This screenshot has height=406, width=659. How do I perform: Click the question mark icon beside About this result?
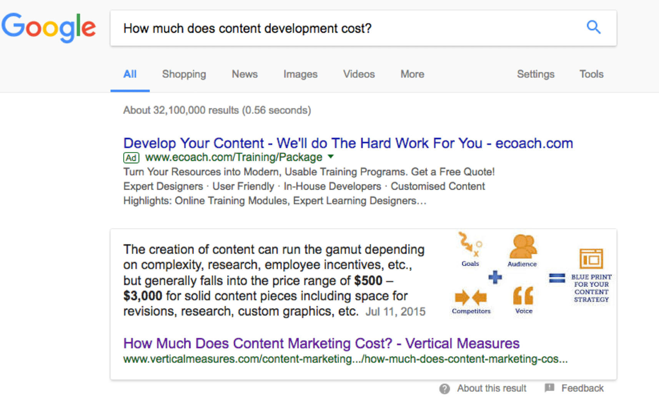(x=444, y=389)
